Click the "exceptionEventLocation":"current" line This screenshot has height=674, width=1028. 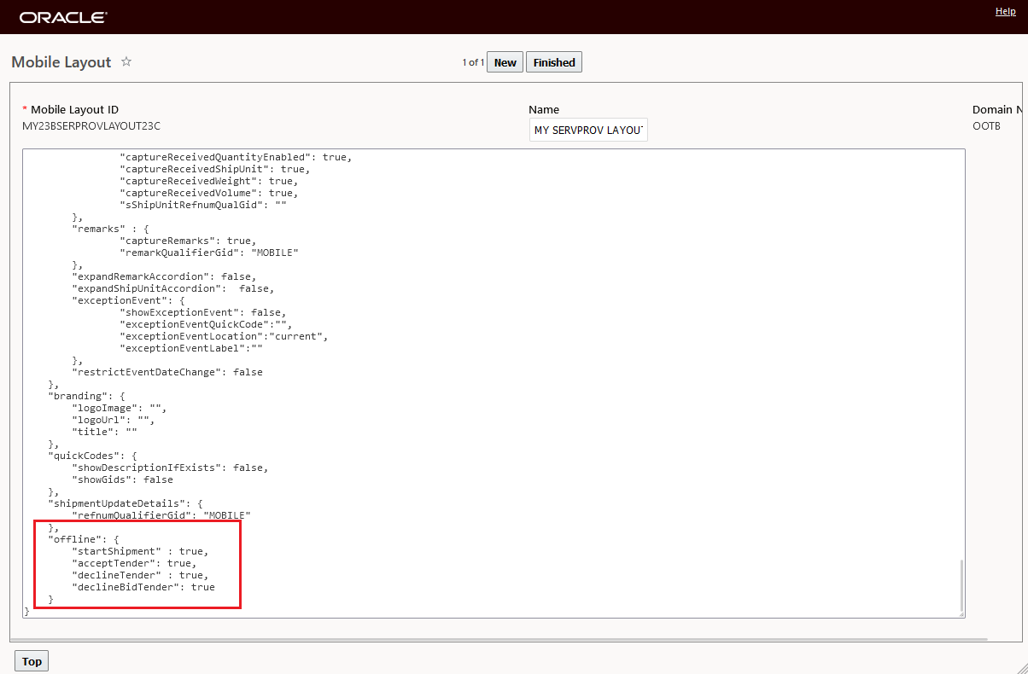point(224,336)
